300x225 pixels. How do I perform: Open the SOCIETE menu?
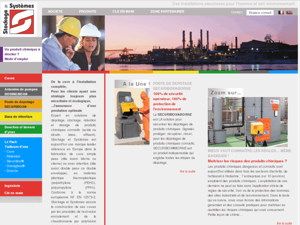(x=55, y=12)
